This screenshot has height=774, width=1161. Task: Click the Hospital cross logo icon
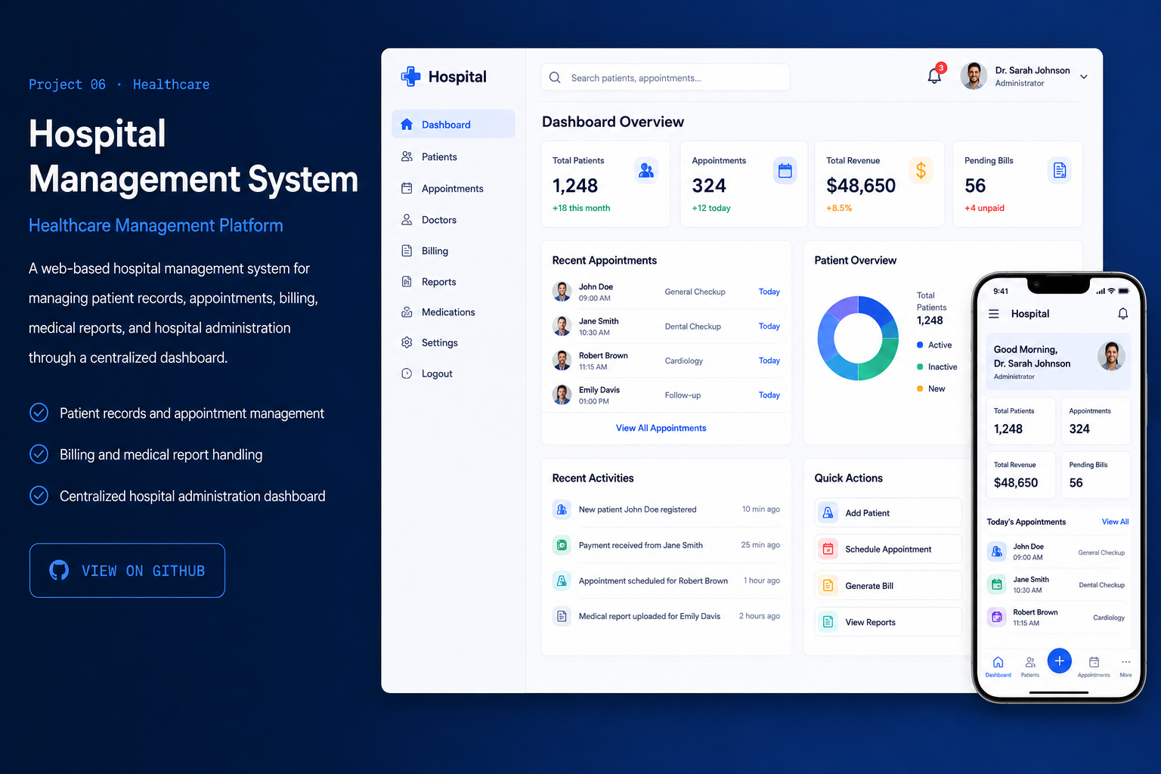tap(410, 76)
